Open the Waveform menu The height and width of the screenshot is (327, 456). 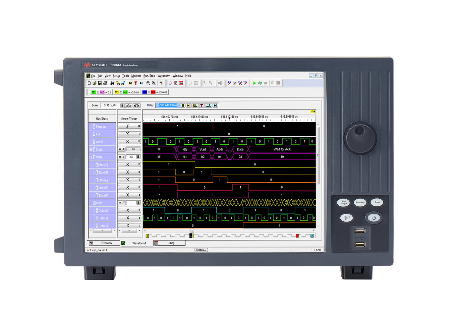click(164, 76)
